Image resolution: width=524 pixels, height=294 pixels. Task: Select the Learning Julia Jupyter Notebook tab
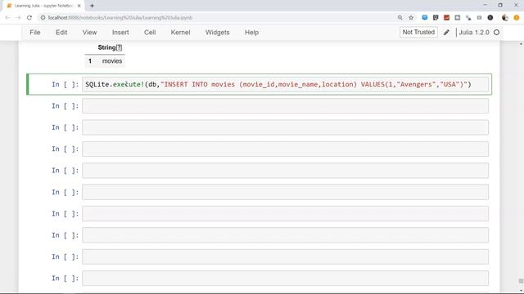(43, 6)
